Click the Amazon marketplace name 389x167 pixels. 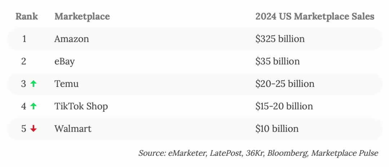click(72, 39)
